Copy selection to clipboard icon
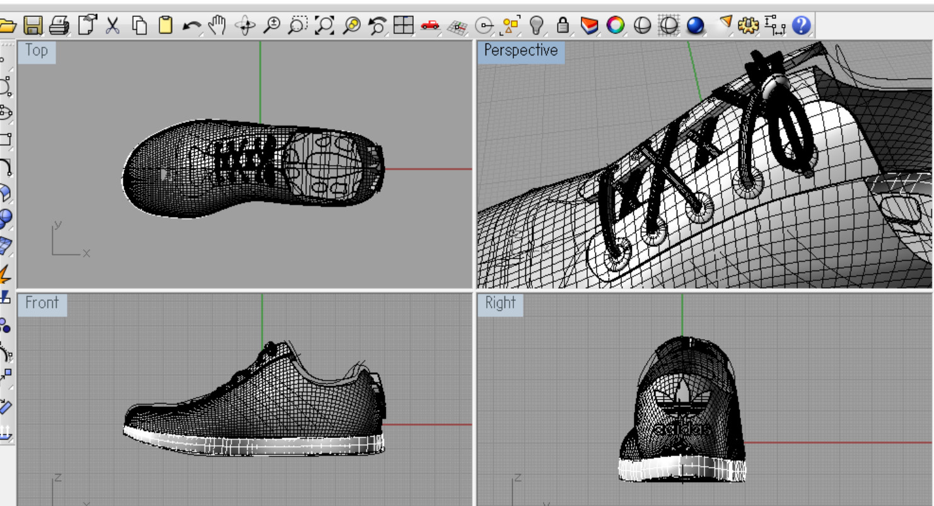934x506 pixels. pyautogui.click(x=139, y=25)
